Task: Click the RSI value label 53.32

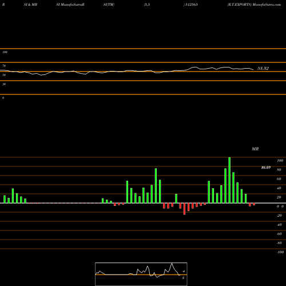Action: [x=263, y=69]
